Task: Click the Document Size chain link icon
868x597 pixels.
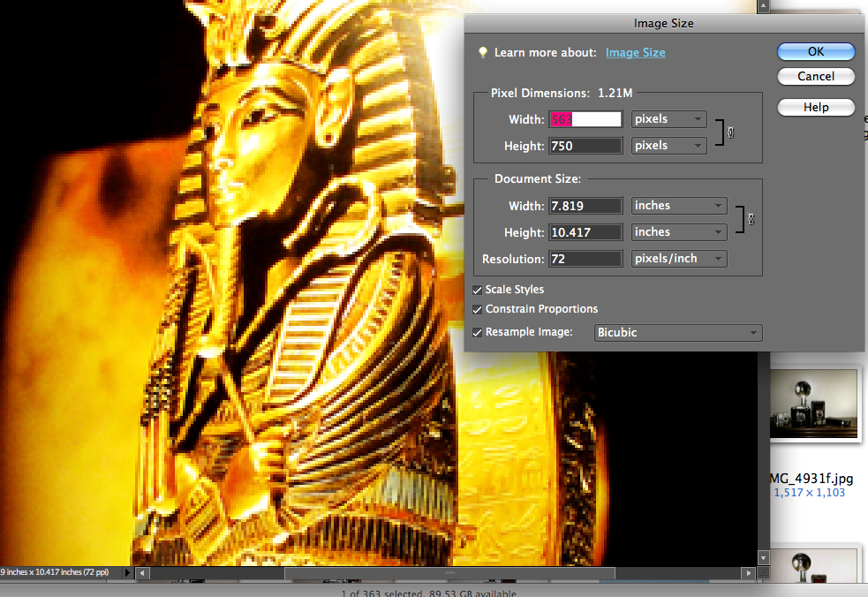Action: 751,219
